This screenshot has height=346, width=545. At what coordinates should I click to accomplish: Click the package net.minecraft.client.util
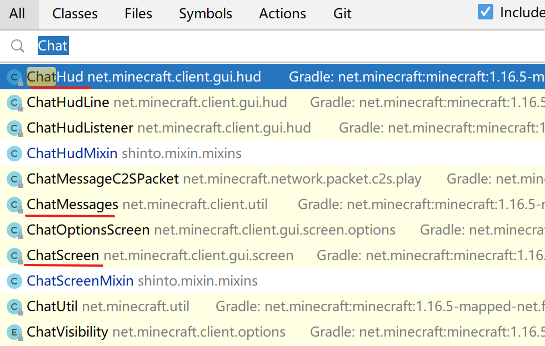pyautogui.click(x=195, y=205)
